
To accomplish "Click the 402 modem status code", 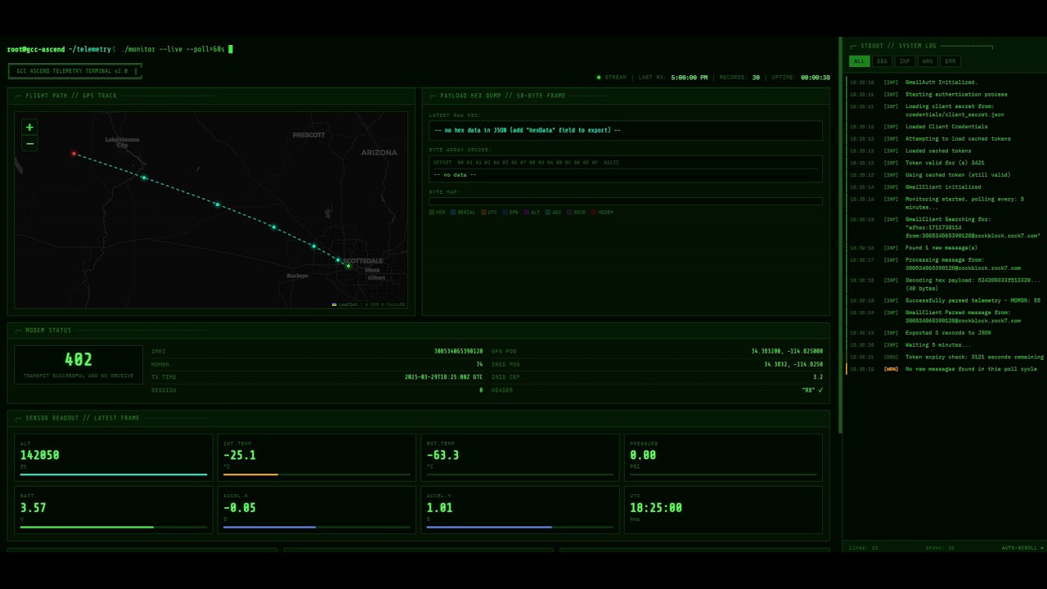I will [79, 360].
